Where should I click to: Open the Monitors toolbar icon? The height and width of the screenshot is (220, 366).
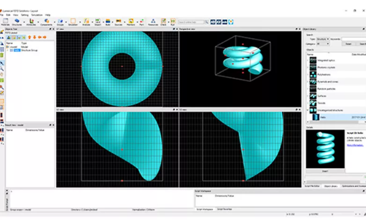pos(131,22)
